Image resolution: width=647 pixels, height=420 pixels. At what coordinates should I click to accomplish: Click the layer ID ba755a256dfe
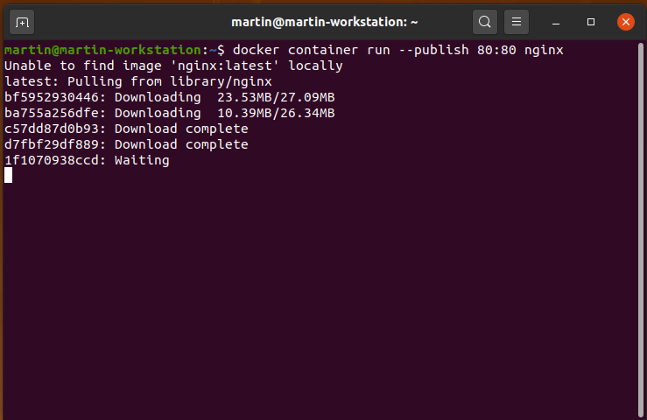[52, 113]
